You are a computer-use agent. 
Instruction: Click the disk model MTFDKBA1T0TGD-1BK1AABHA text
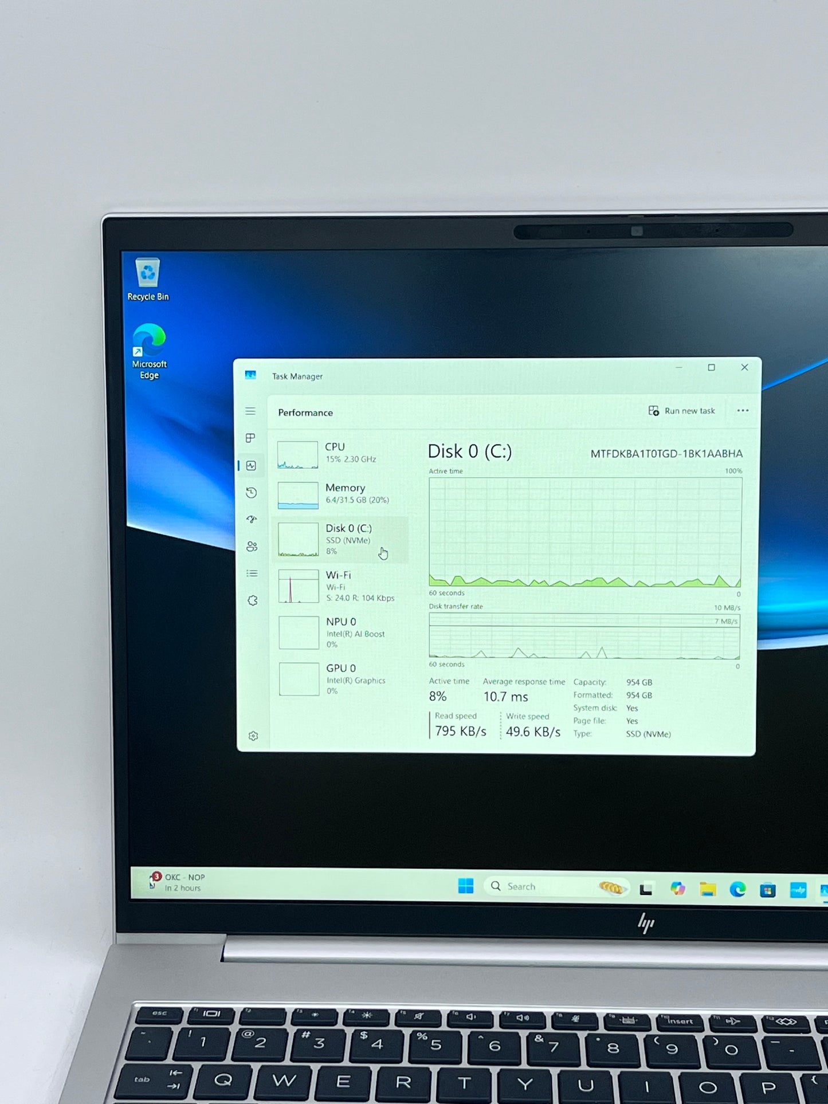[x=666, y=454]
